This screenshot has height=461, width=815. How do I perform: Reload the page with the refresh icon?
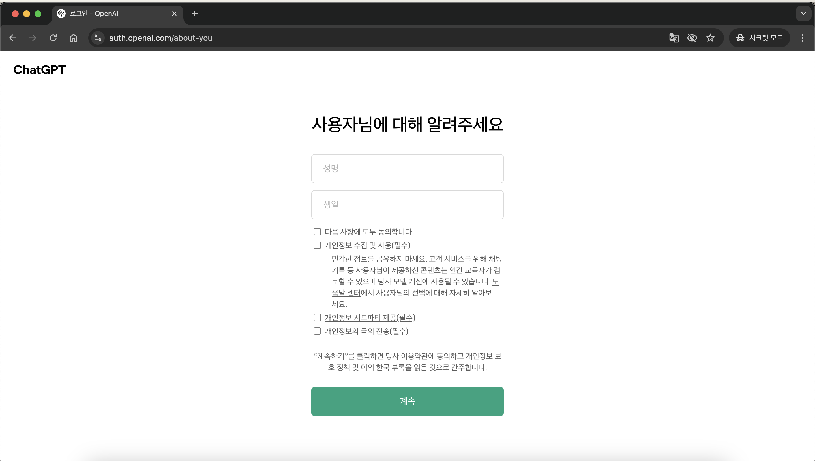(53, 38)
